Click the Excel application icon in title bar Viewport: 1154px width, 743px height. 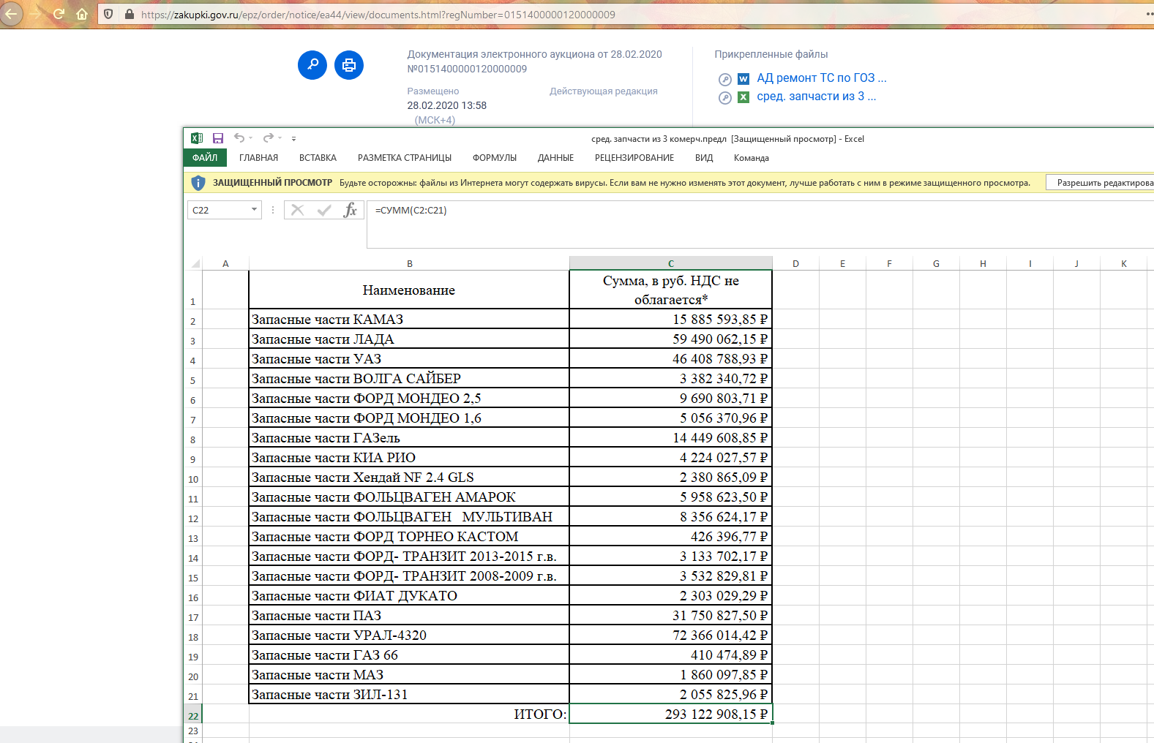pos(197,138)
